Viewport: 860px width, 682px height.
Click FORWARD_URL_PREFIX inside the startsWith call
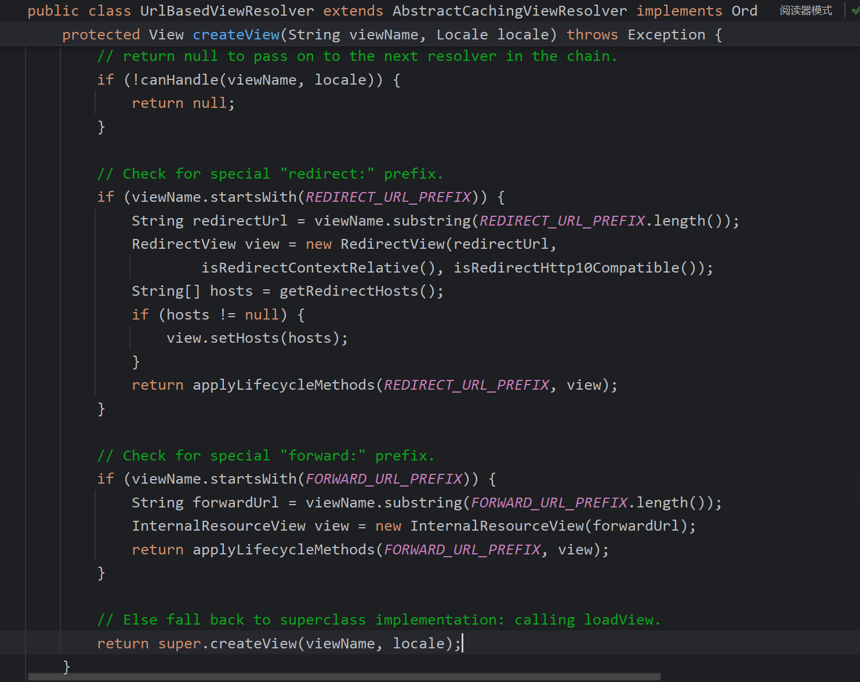click(x=383, y=479)
